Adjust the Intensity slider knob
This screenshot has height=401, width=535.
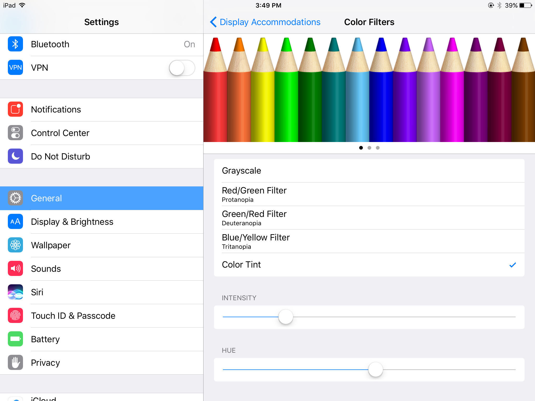coord(286,317)
